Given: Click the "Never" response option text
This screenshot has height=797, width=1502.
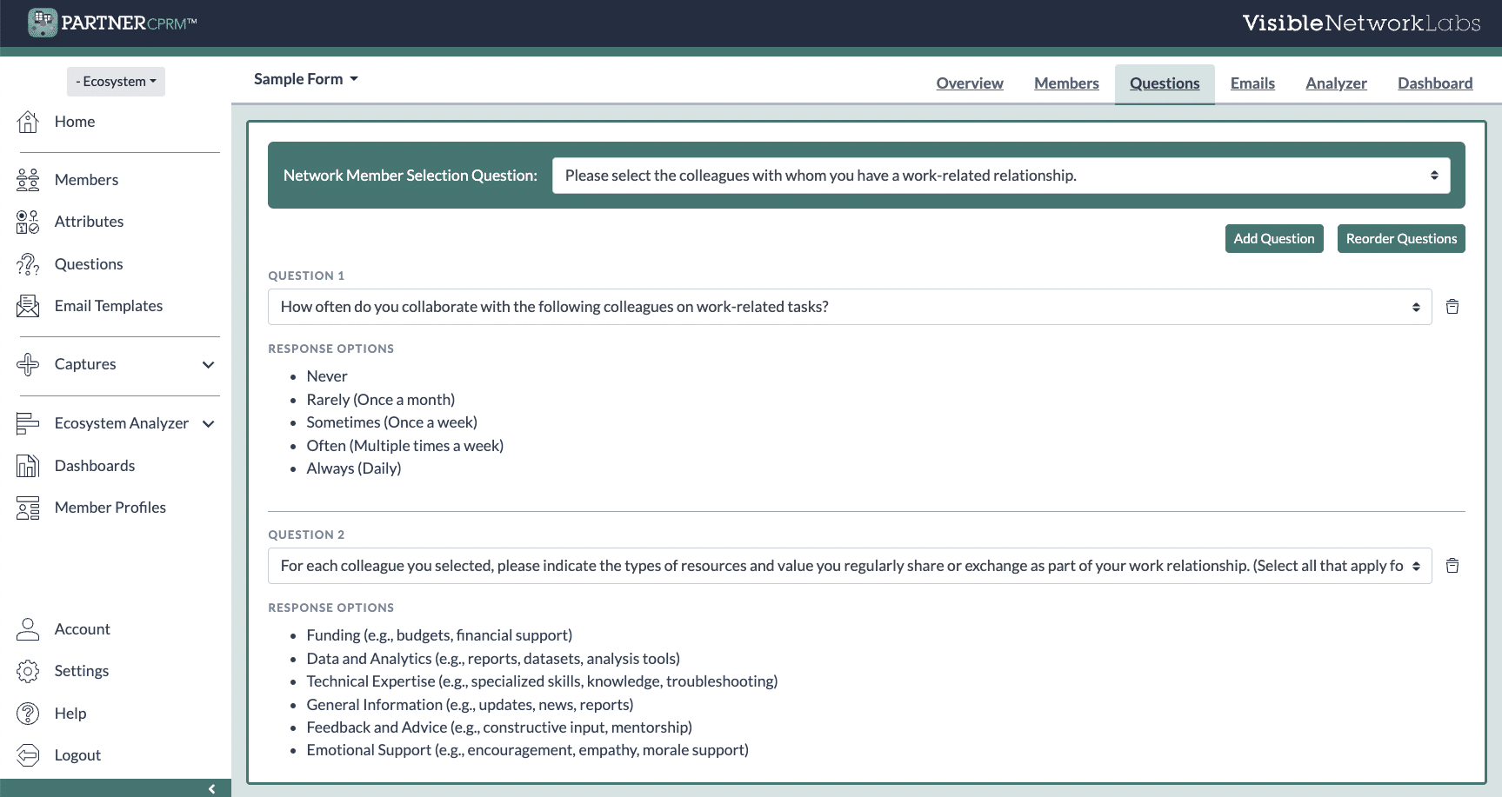Looking at the screenshot, I should pyautogui.click(x=327, y=376).
